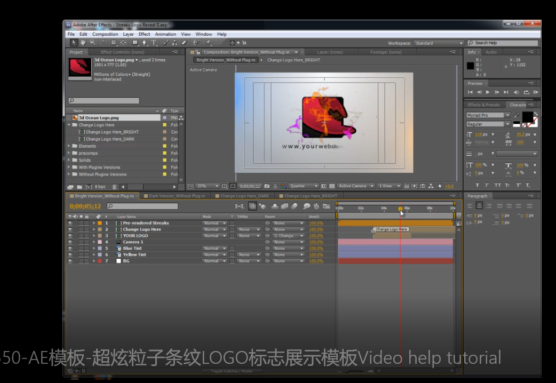The image size is (556, 383).
Task: Toggle visibility of the BG layer
Action: point(70,261)
